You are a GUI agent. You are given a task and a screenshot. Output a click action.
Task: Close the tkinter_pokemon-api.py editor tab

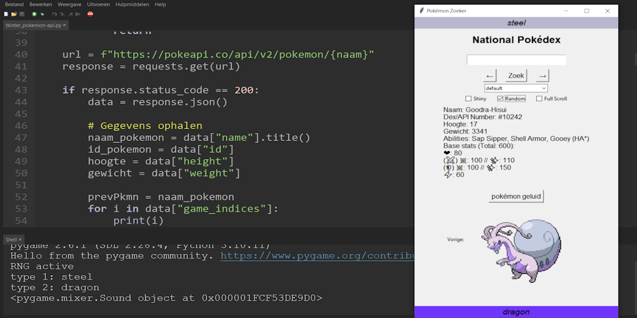point(64,25)
